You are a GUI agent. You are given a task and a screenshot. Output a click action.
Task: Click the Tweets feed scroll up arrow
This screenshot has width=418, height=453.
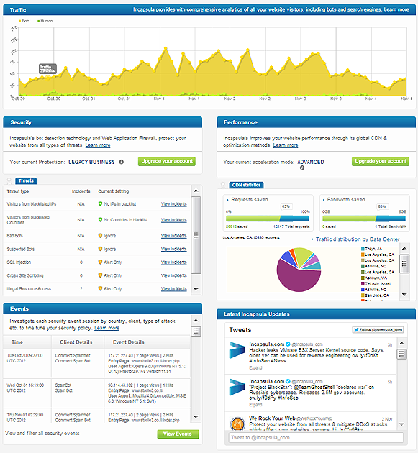(x=401, y=343)
